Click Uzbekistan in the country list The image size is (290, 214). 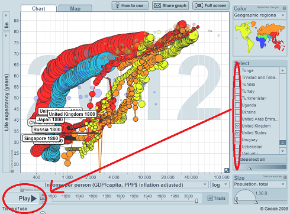pos(252,147)
